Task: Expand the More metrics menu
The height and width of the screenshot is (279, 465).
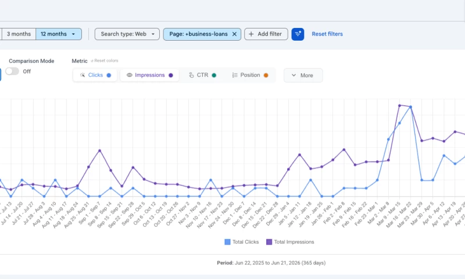Action: click(x=303, y=76)
